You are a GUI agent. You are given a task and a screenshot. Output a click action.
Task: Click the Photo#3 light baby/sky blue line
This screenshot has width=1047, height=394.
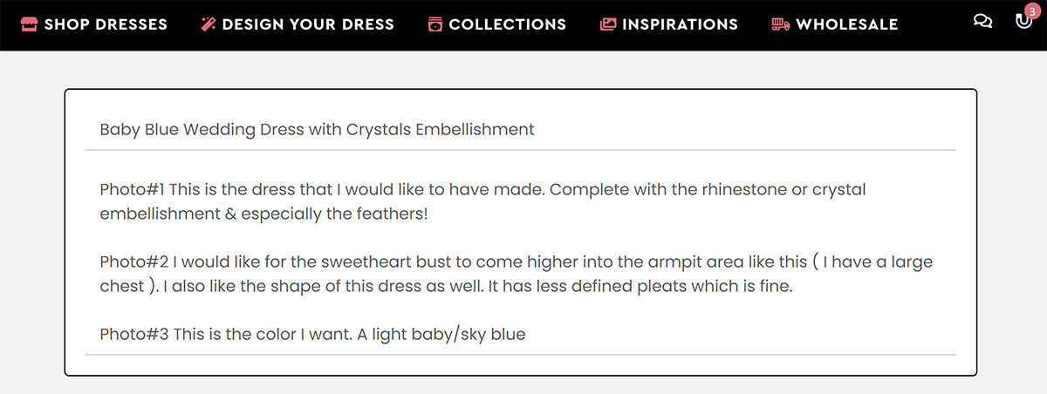pyautogui.click(x=312, y=334)
